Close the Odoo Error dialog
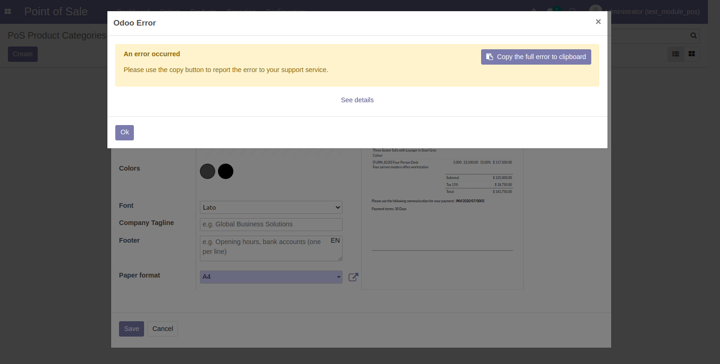 pos(598,22)
